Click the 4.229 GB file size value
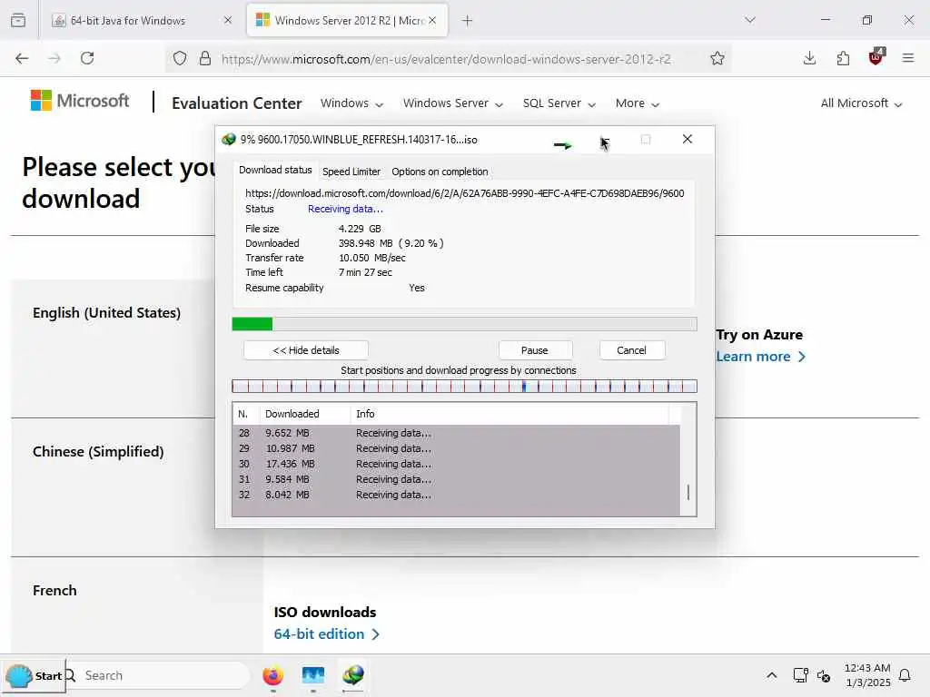Screen dimensions: 930x697 pyautogui.click(x=360, y=229)
